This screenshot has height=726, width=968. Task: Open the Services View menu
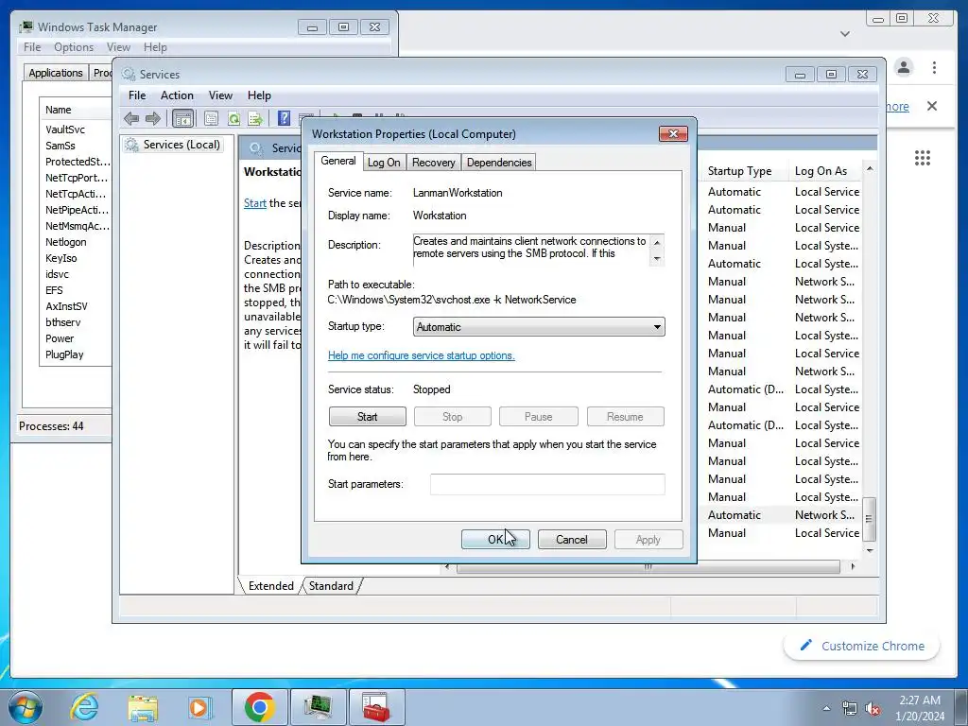tap(220, 95)
